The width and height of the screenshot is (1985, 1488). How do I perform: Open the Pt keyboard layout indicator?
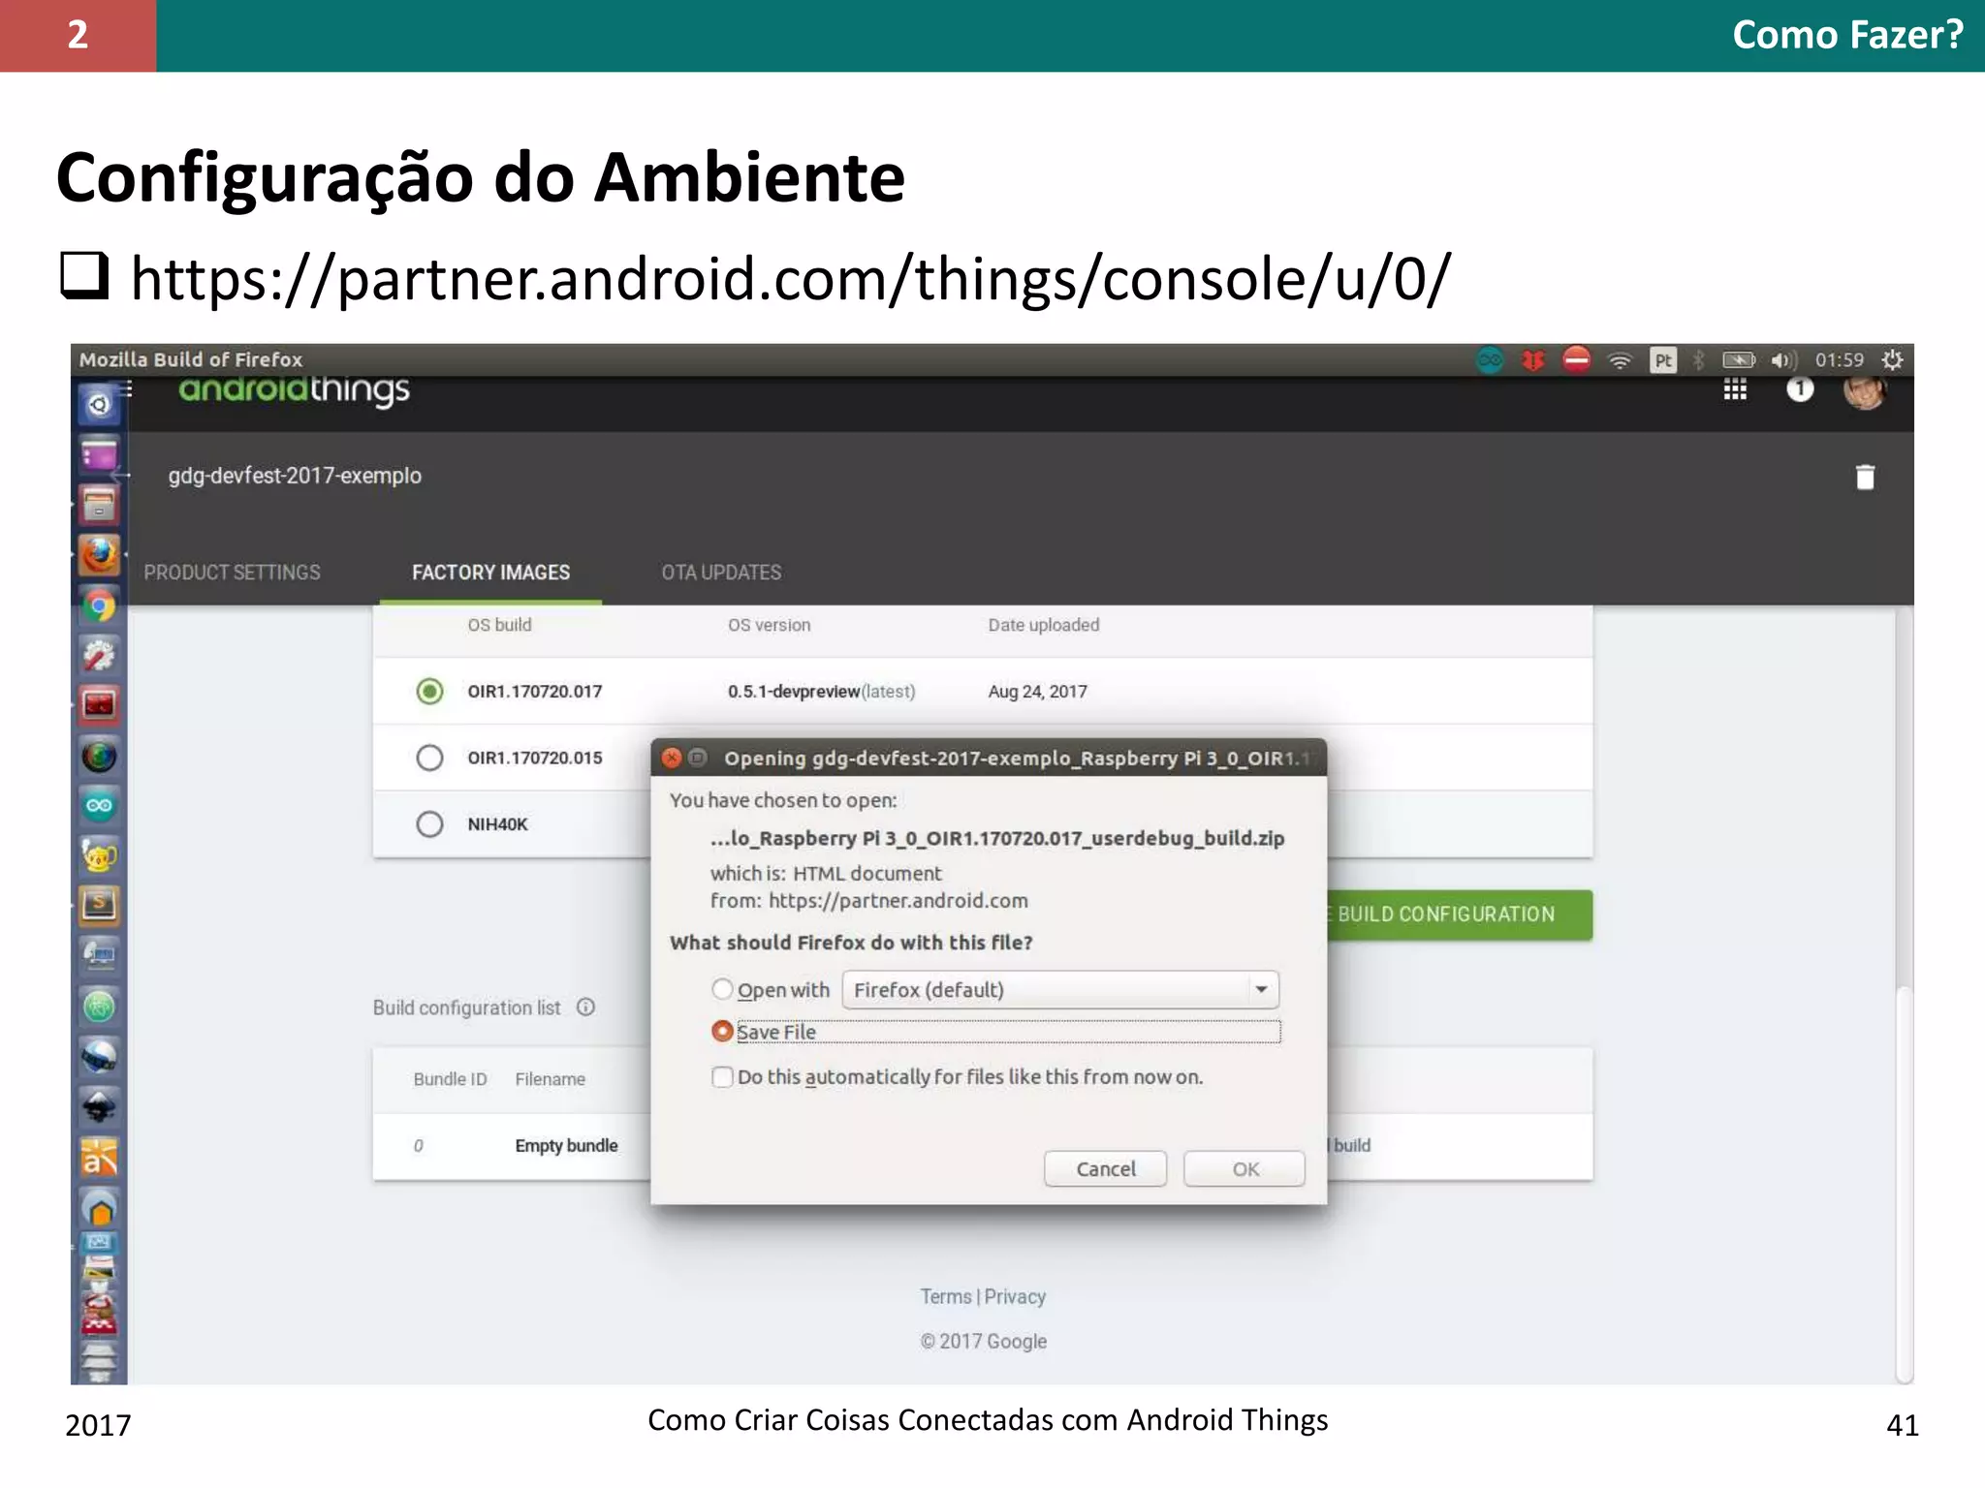tap(1663, 360)
